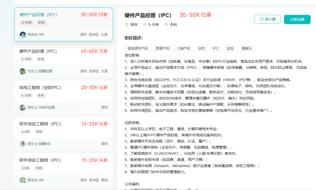The image size is (316, 190).
Task: Click the 图像产品 keyword tag
Action: (x=162, y=48)
